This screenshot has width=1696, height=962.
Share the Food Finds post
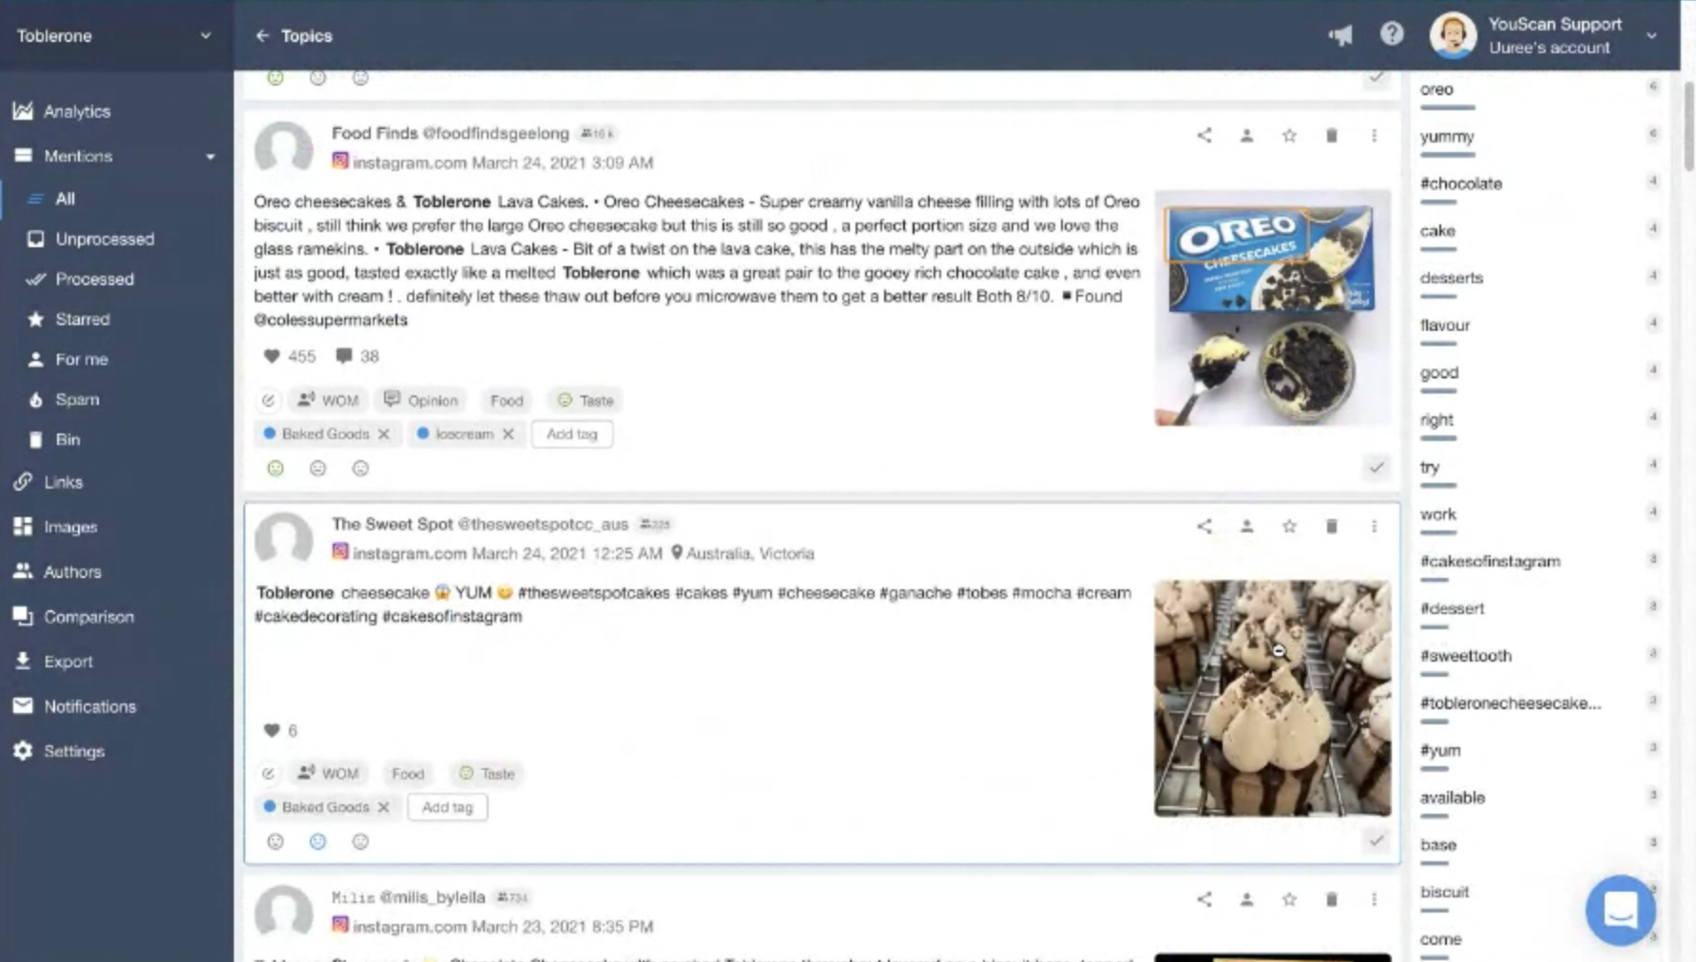point(1205,135)
